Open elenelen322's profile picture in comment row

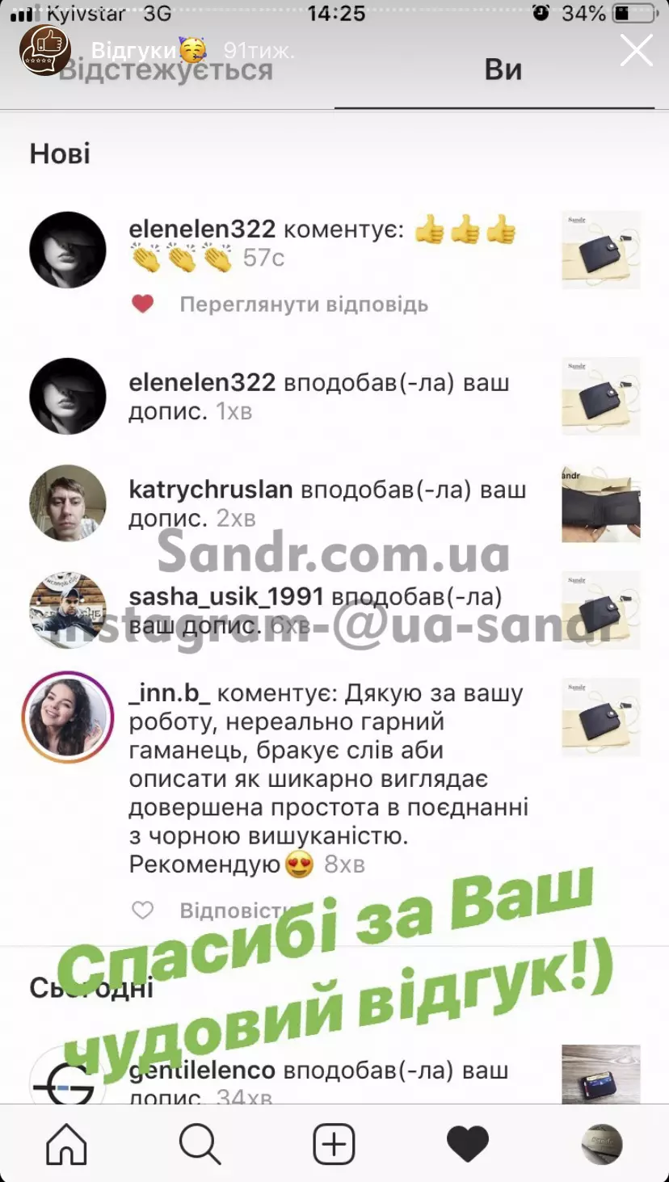click(x=68, y=250)
